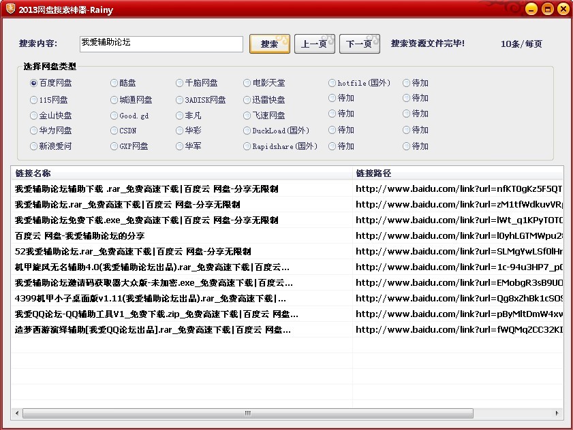The height and width of the screenshot is (430, 573).
Task: Go to previous page with 上一页
Action: [314, 44]
